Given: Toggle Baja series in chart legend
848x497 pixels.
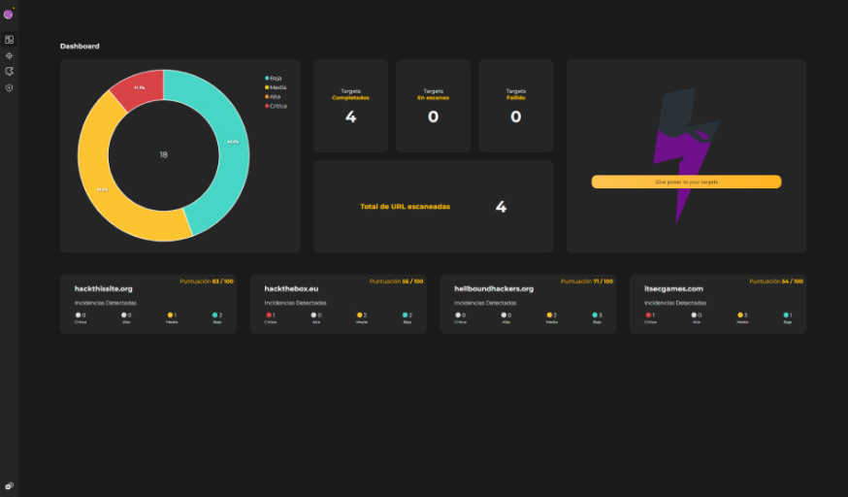Looking at the screenshot, I should coord(273,79).
